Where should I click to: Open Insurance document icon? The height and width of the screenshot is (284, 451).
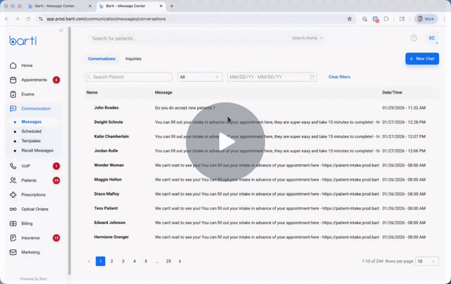(13, 238)
